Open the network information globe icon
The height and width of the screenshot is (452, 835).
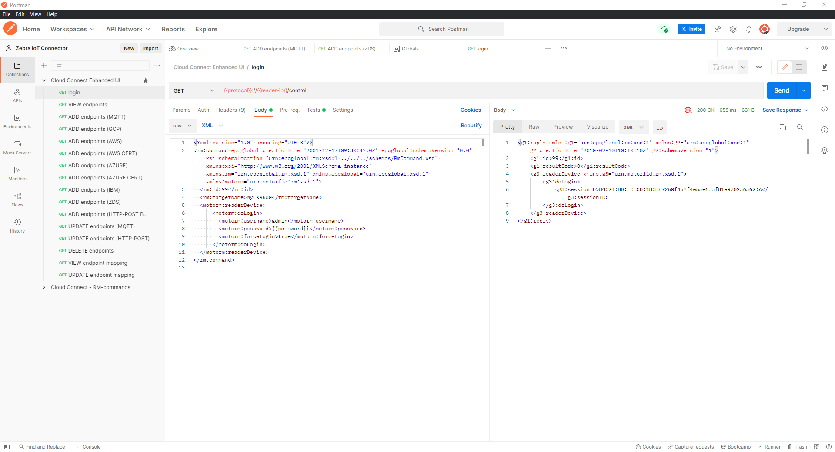coord(688,110)
